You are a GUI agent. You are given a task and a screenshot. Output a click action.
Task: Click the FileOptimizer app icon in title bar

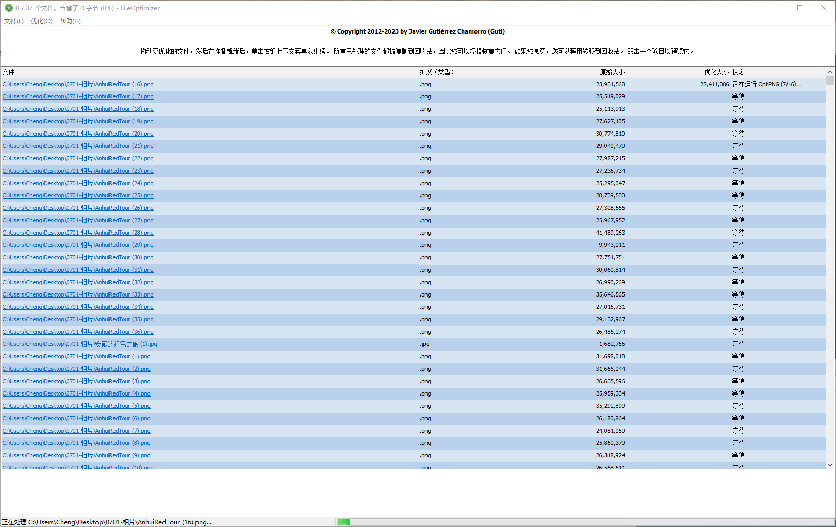[x=8, y=8]
